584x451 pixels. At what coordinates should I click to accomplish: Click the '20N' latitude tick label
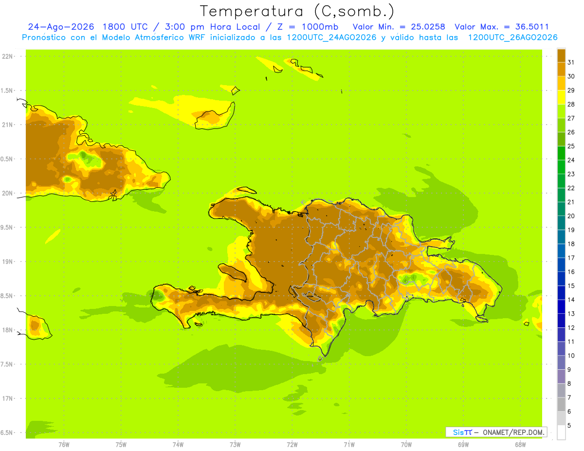(8, 193)
